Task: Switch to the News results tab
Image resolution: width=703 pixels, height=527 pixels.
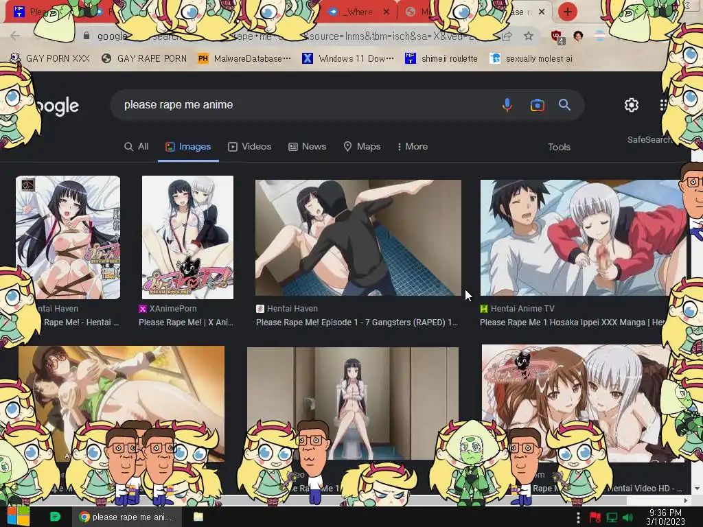Action: (x=307, y=147)
